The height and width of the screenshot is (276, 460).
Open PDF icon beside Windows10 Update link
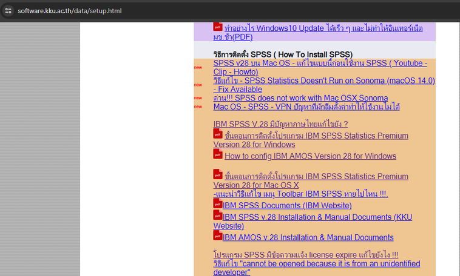[218, 27]
